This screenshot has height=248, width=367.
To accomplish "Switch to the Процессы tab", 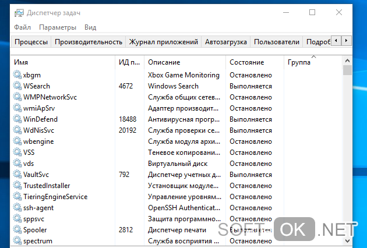I will (31, 42).
